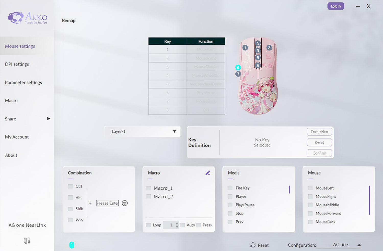The height and width of the screenshot is (251, 383).
Task: Go to the Macro sidebar section
Action: (11, 101)
